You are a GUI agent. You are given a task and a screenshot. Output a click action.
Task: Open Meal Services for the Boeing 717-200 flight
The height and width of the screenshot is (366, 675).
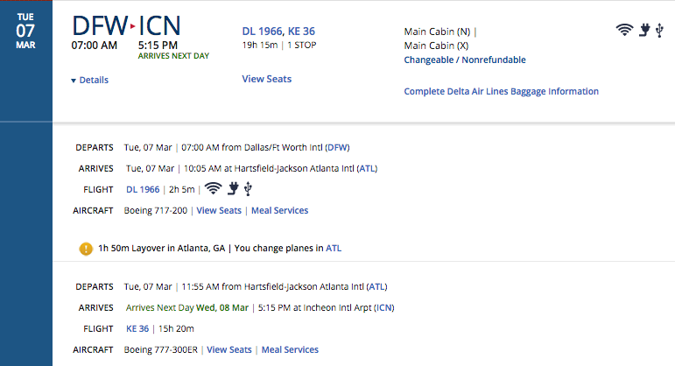[280, 210]
